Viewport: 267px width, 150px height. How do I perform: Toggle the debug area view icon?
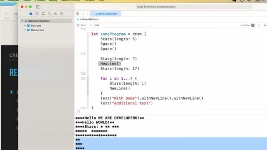[x=78, y=112]
